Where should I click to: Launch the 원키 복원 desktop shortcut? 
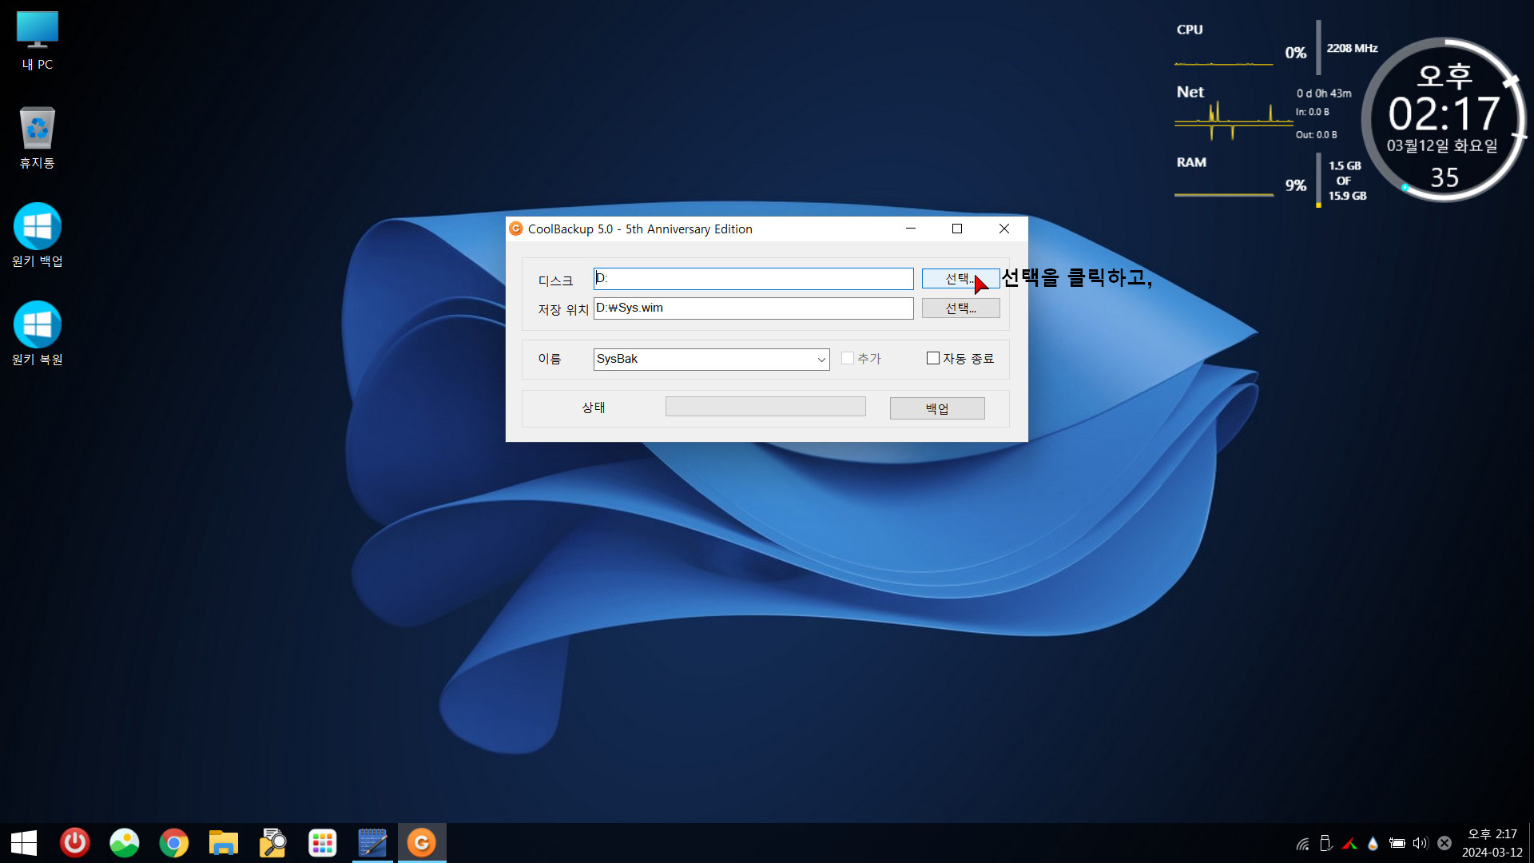click(37, 334)
